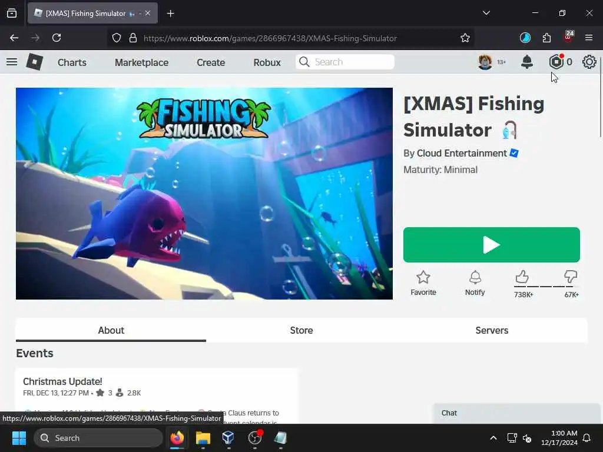Image resolution: width=603 pixels, height=452 pixels.
Task: Favorite the Fishing Simulator game
Action: click(423, 283)
